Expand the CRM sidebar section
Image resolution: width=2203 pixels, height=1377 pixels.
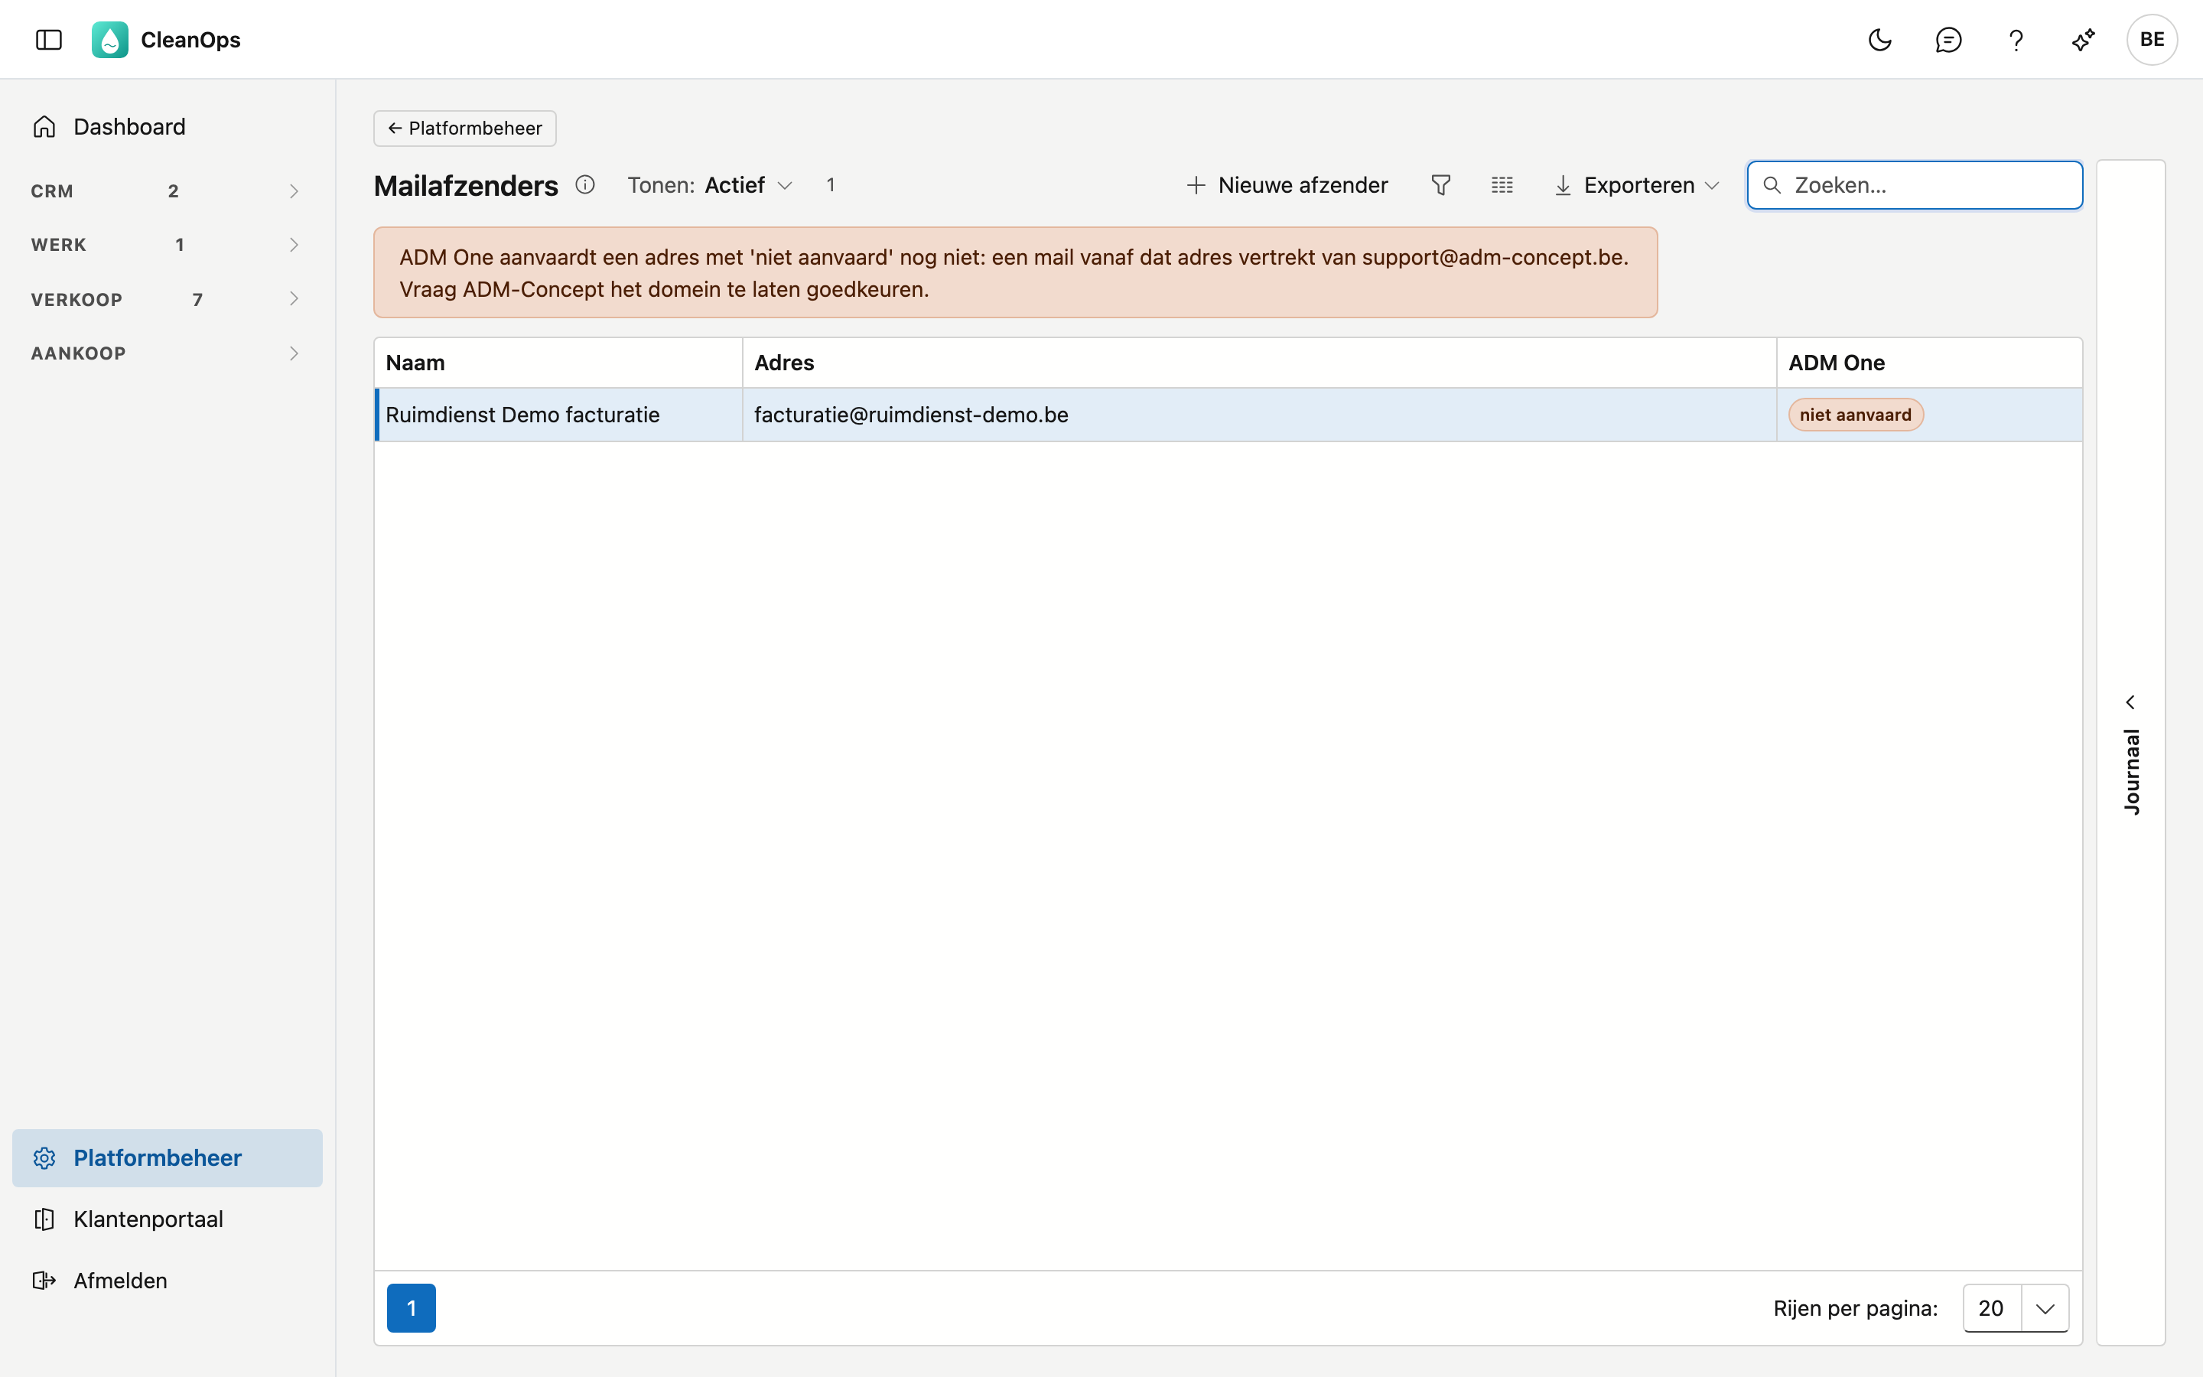click(x=168, y=190)
